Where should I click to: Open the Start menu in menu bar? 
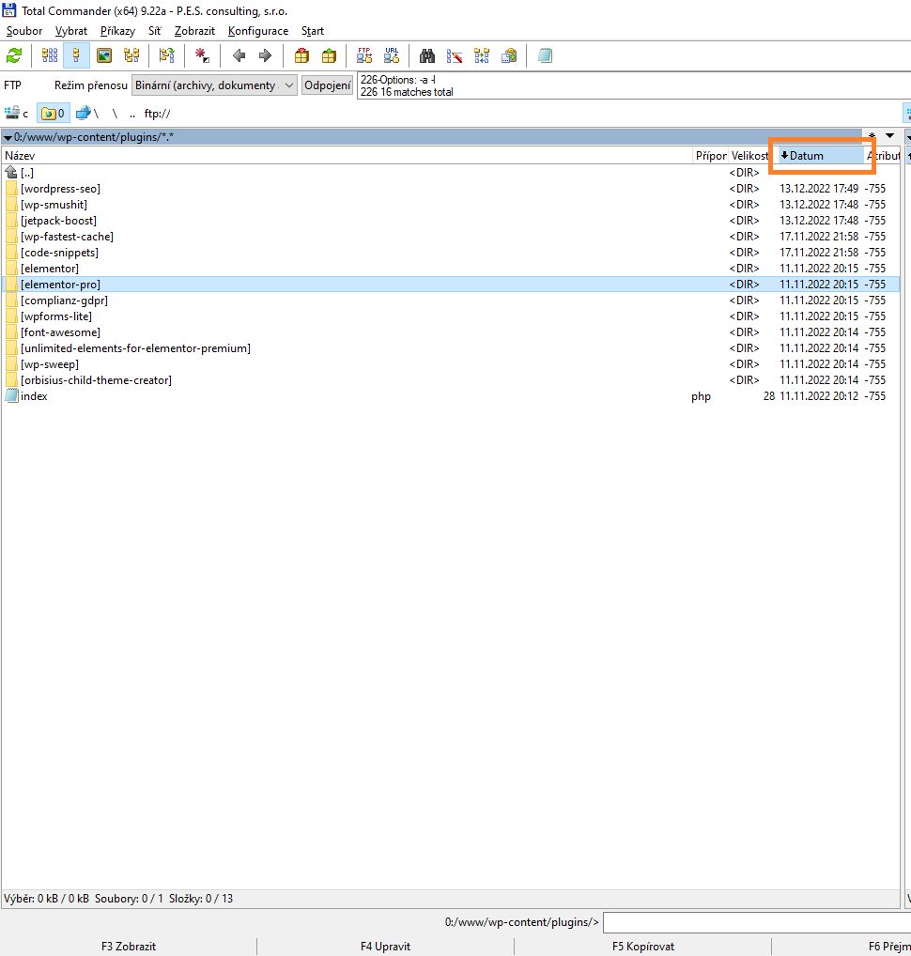(x=312, y=31)
